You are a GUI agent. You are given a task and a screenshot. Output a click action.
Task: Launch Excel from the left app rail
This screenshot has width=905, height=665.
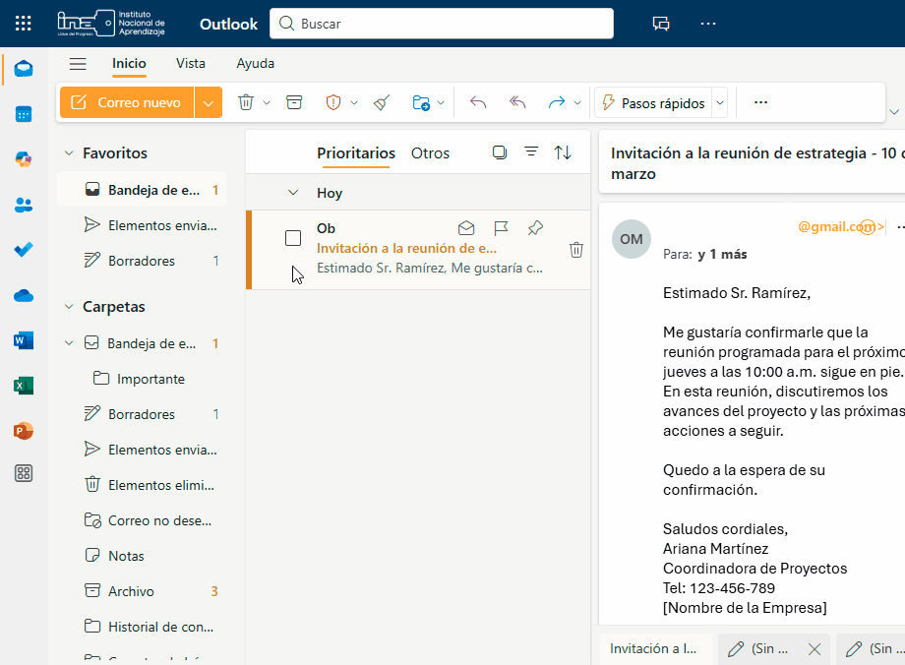(x=24, y=386)
